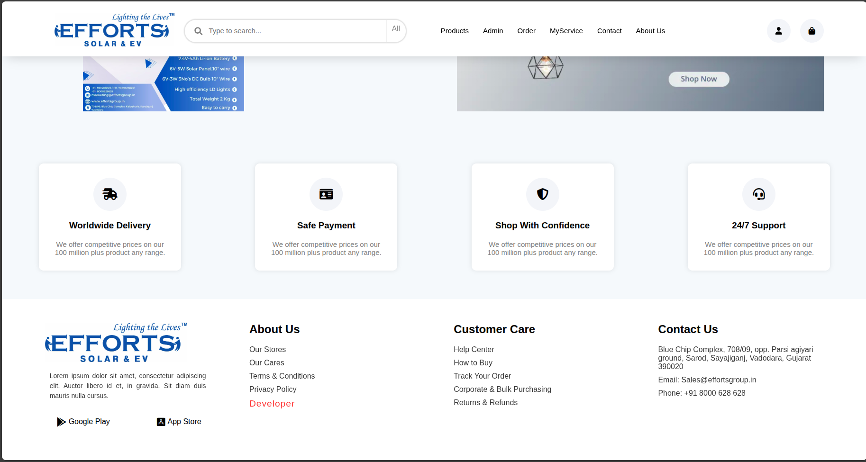Go to the MyService menu item
This screenshot has width=866, height=462.
click(566, 31)
